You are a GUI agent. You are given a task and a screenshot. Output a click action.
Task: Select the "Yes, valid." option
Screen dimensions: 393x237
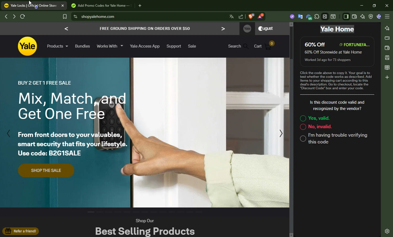[x=303, y=118]
